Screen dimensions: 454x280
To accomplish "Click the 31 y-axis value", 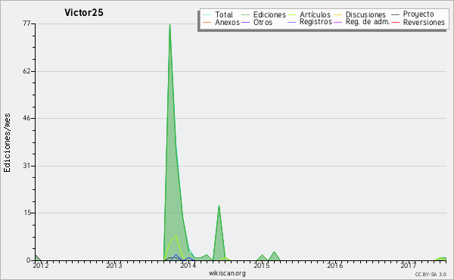I will (x=26, y=166).
